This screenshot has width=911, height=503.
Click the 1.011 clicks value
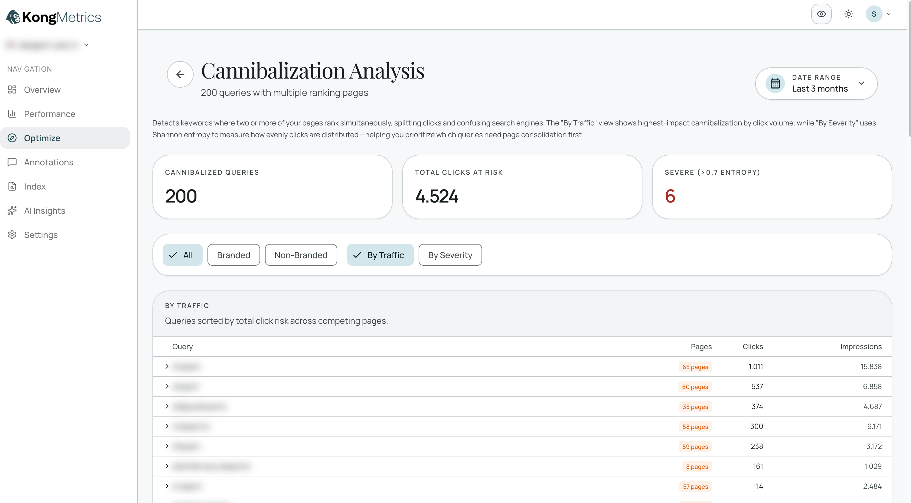[x=756, y=367]
